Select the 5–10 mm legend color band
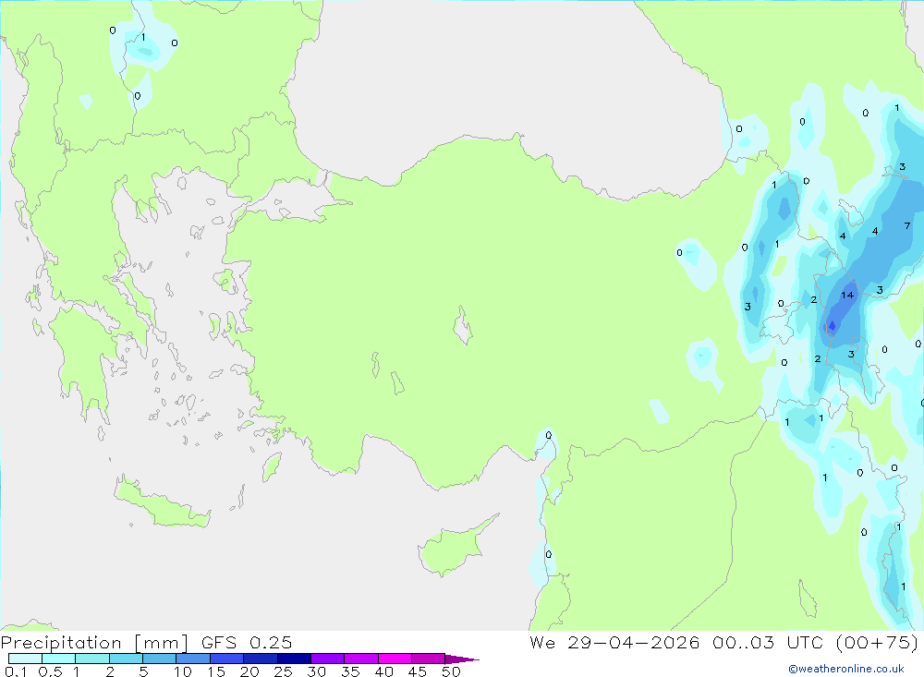924x677 pixels. tap(160, 659)
